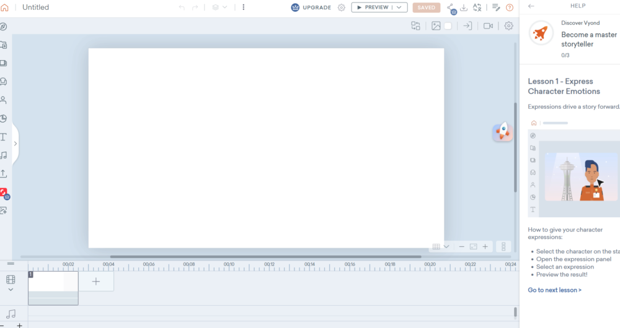Image resolution: width=620 pixels, height=328 pixels.
Task: Open the Audio library music note icon
Action: [x=4, y=155]
